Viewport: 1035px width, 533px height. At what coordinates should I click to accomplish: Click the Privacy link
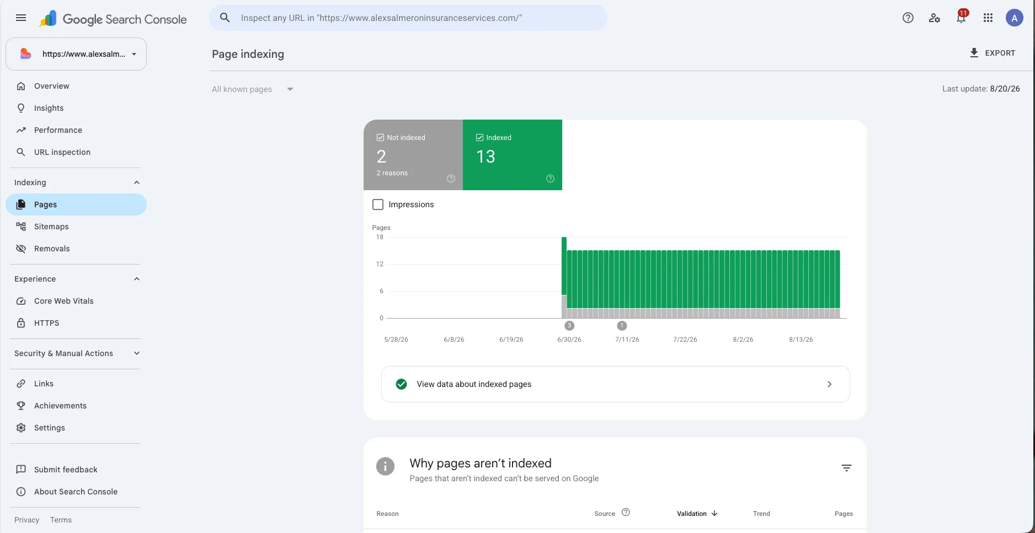pos(26,520)
